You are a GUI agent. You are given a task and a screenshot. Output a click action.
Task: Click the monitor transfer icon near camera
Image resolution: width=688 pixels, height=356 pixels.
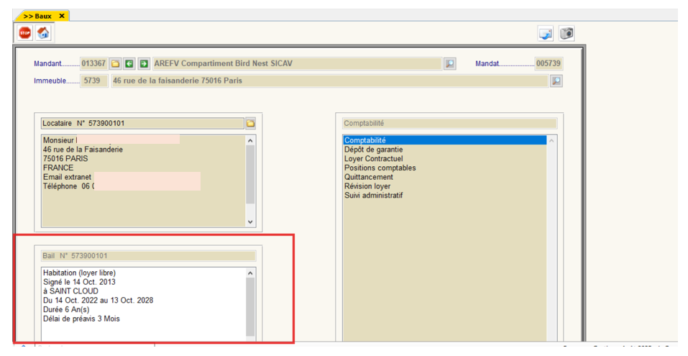(x=546, y=33)
